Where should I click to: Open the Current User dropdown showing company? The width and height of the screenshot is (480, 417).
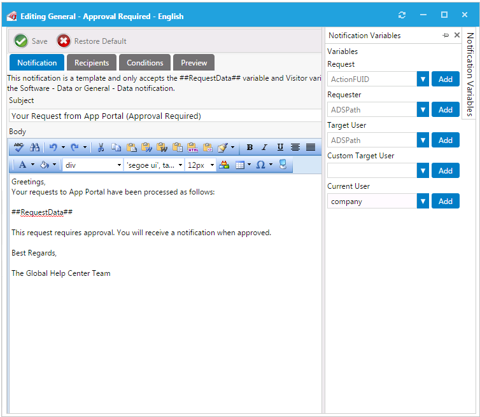coord(423,202)
